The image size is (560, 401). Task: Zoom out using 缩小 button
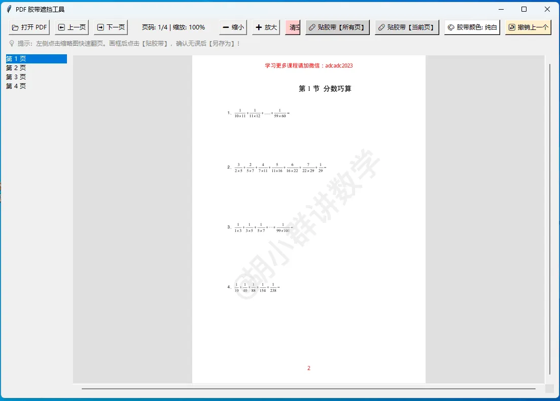[x=233, y=27]
